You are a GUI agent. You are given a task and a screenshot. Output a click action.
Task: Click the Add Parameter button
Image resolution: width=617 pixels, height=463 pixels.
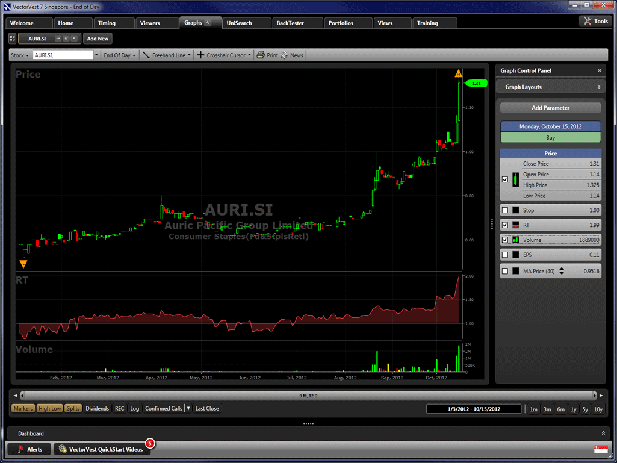click(x=550, y=108)
